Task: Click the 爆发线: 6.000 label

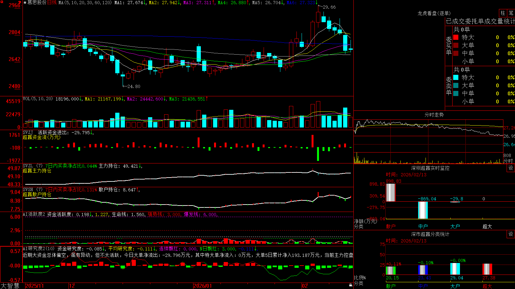Action: (201, 215)
